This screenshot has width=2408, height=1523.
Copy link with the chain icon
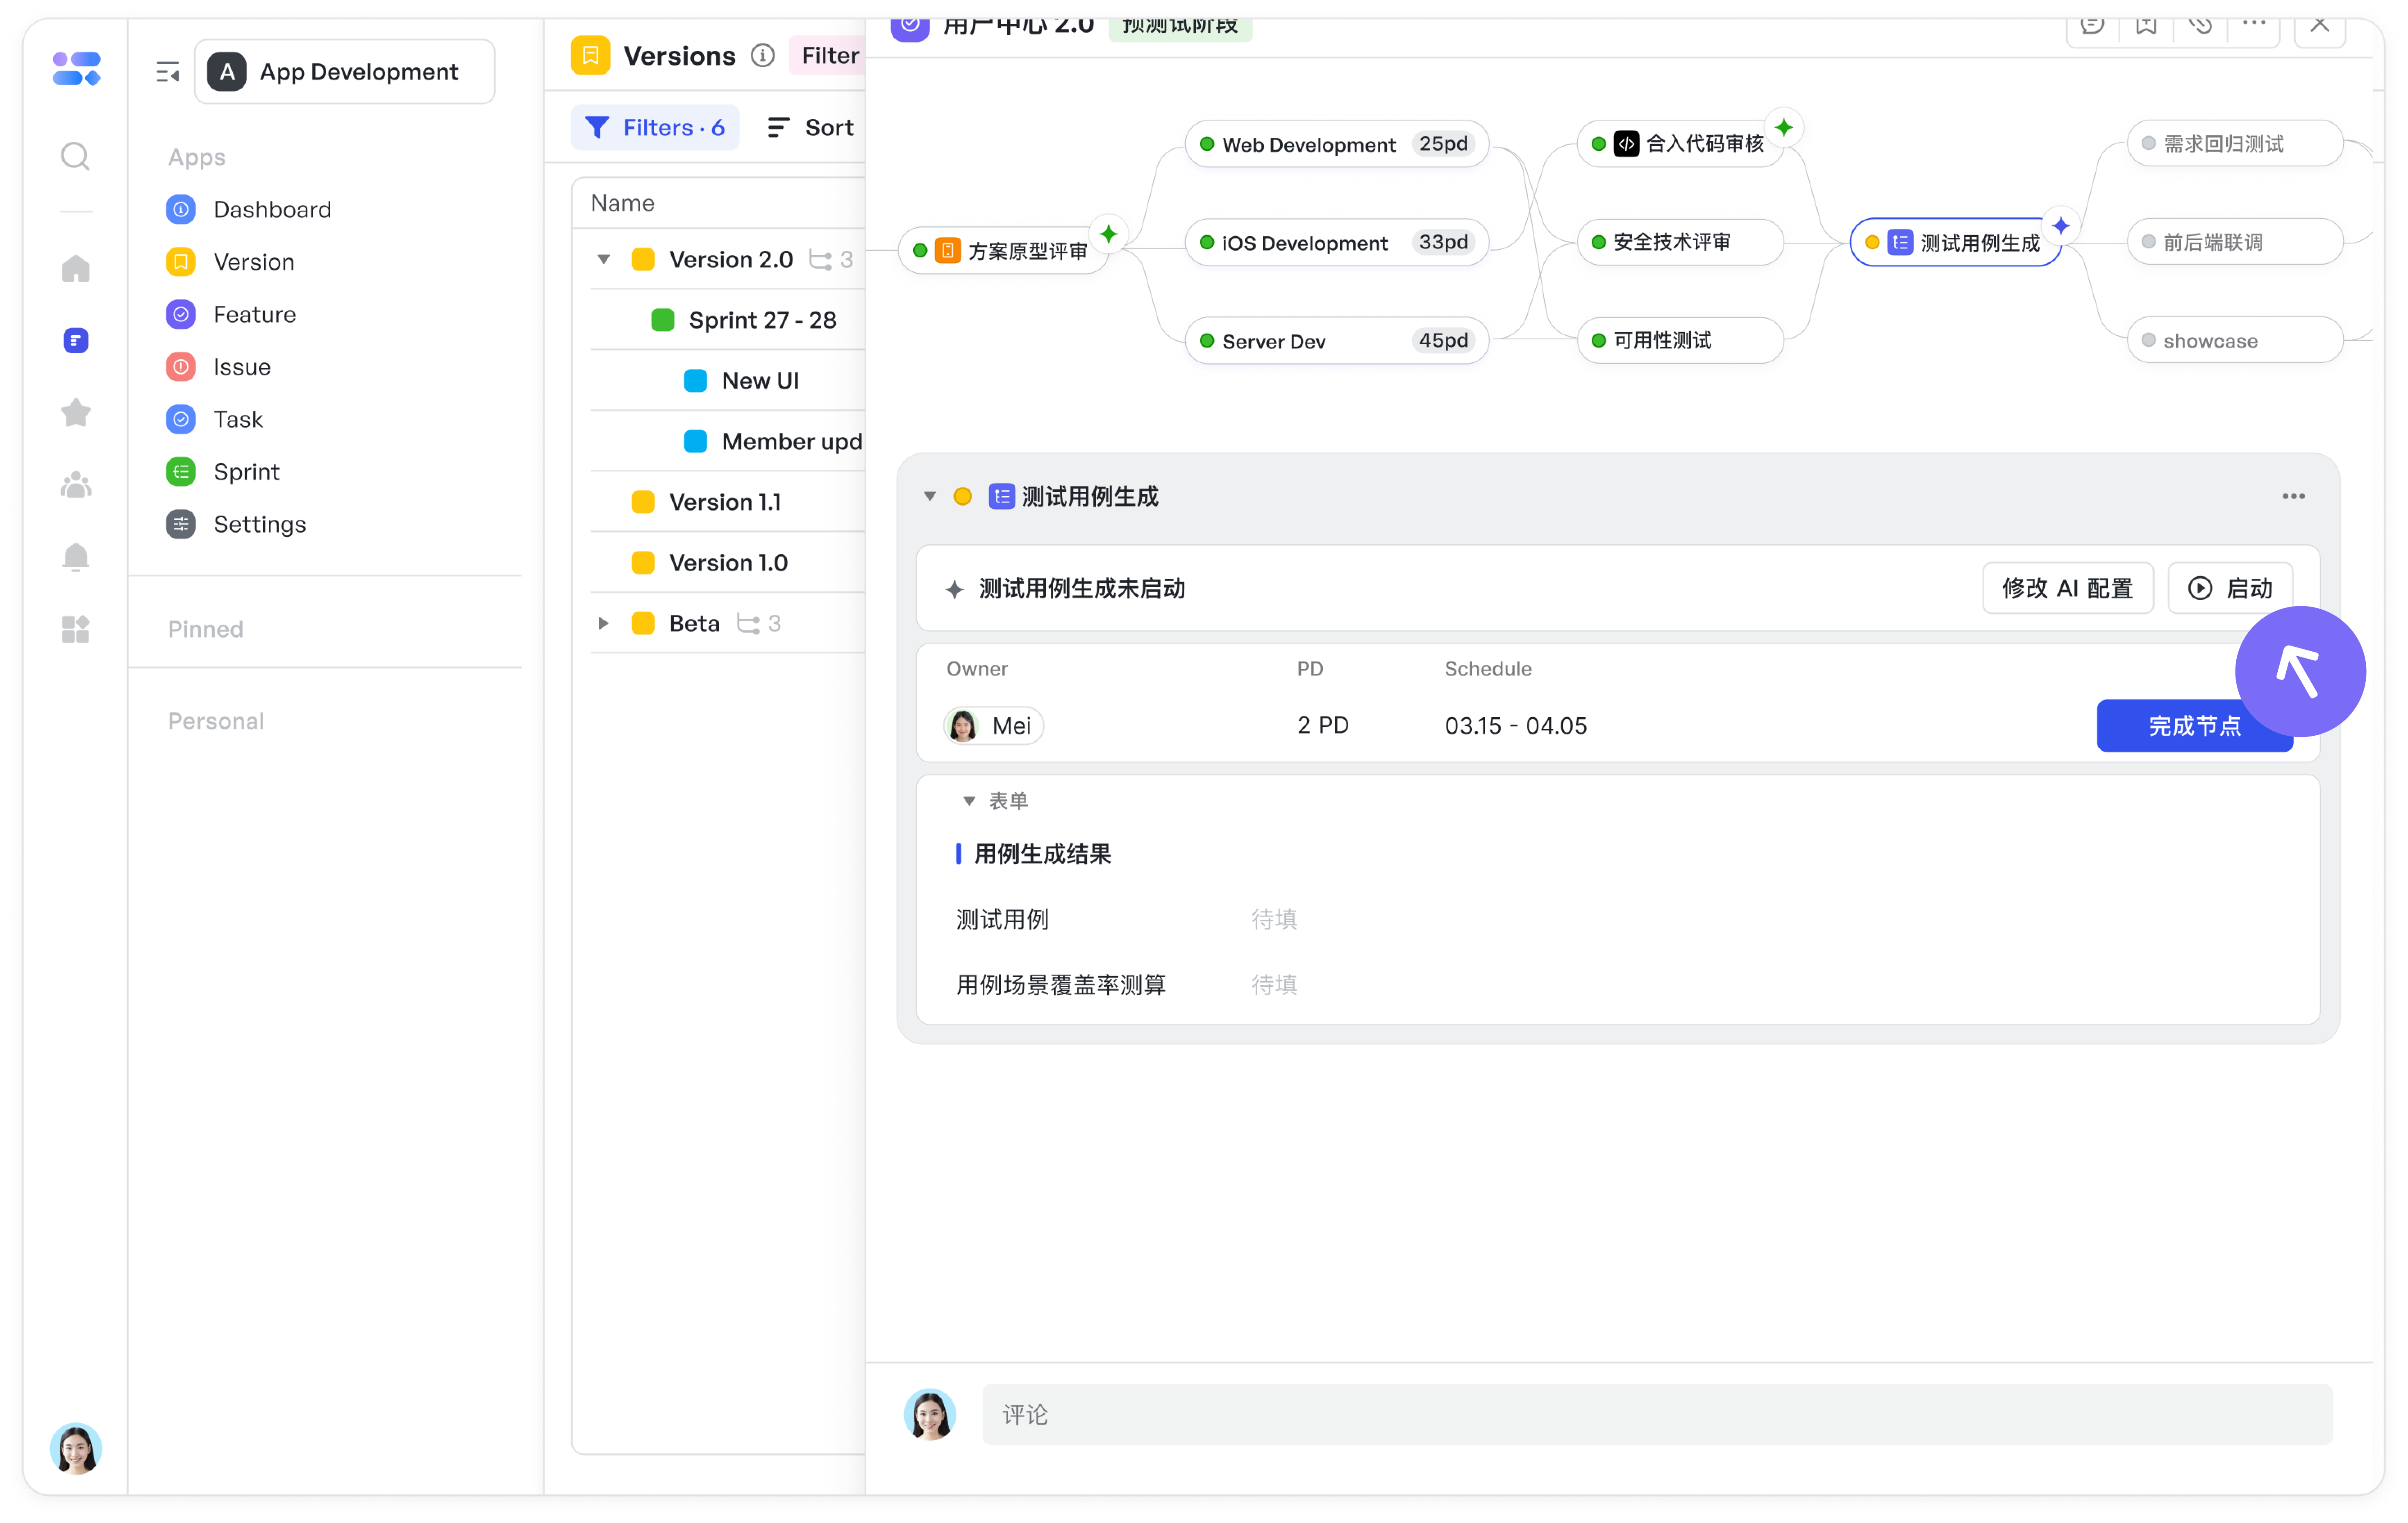2200,24
